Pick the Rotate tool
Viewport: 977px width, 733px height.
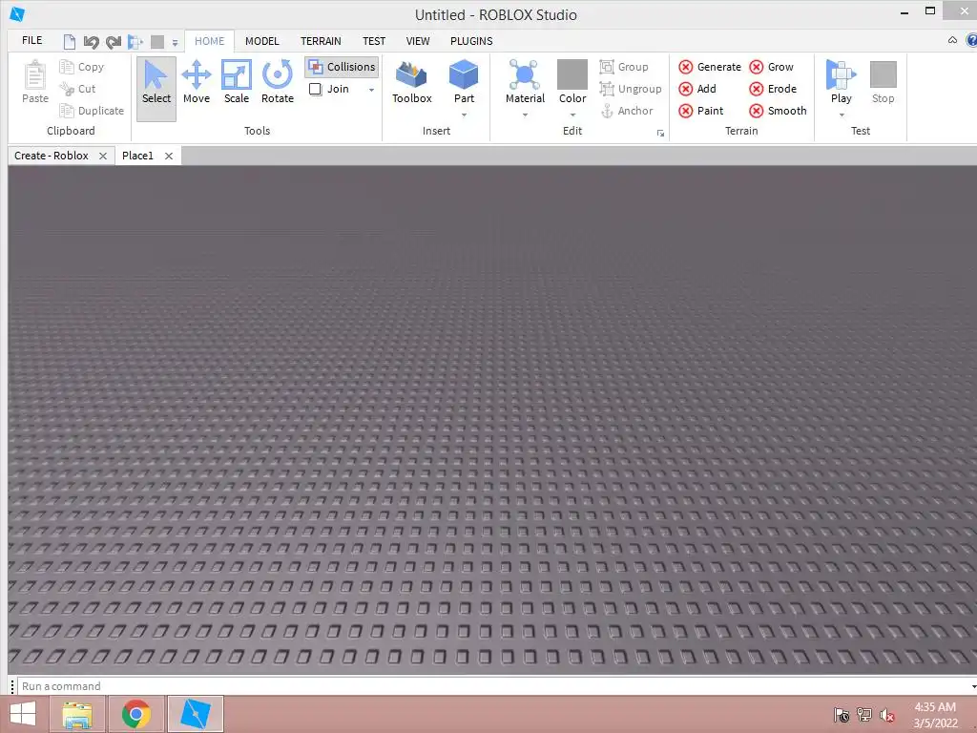(278, 82)
